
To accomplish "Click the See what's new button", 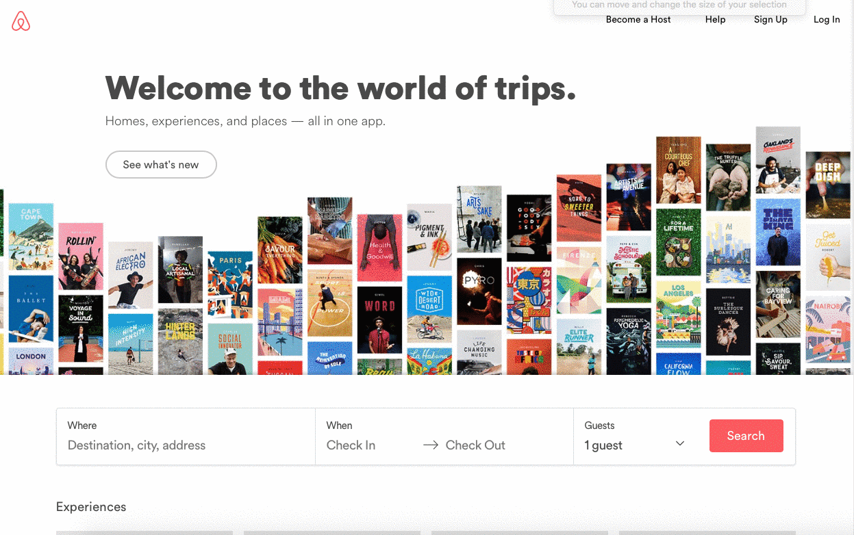I will [161, 165].
